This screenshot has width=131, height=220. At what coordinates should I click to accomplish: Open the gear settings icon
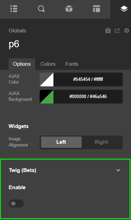[127, 31]
